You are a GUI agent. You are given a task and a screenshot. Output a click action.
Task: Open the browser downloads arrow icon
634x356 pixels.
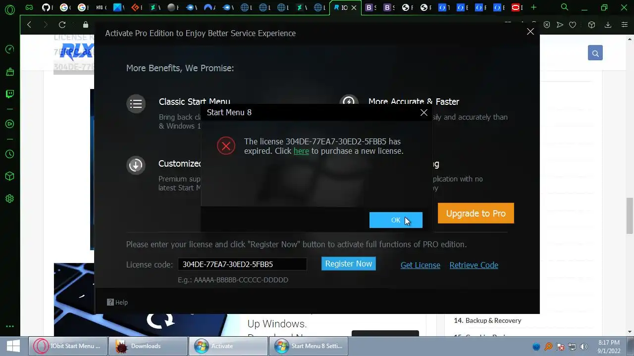click(608, 25)
